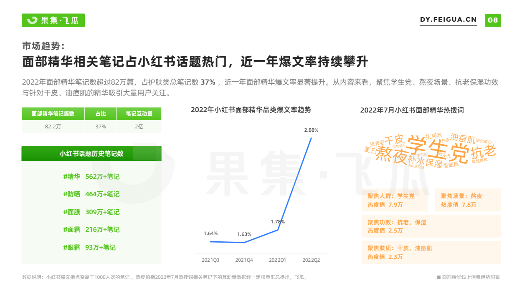Click the bold title starting 面部精华相关笔记
The width and height of the screenshot is (522, 293).
[195, 62]
